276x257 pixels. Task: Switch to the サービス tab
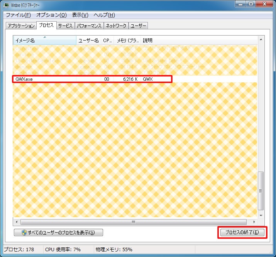(65, 26)
